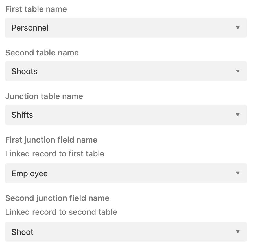Image resolution: width=253 pixels, height=251 pixels.
Task: Expand the Junction table name selector
Action: click(x=126, y=115)
